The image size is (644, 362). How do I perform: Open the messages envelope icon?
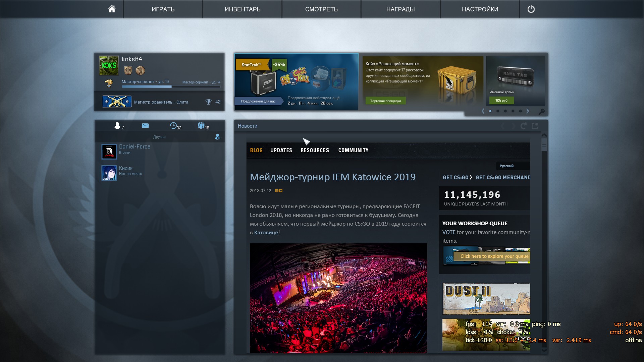145,126
